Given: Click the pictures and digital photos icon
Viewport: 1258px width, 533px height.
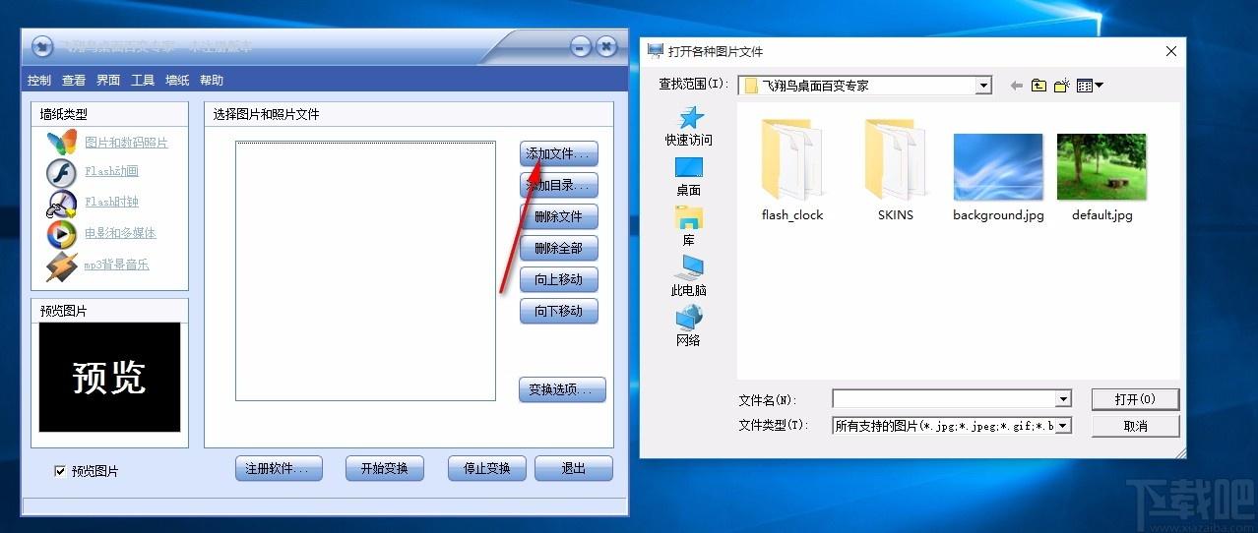Looking at the screenshot, I should 62,143.
